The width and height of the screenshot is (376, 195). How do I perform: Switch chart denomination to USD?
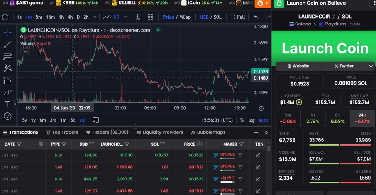[204, 17]
